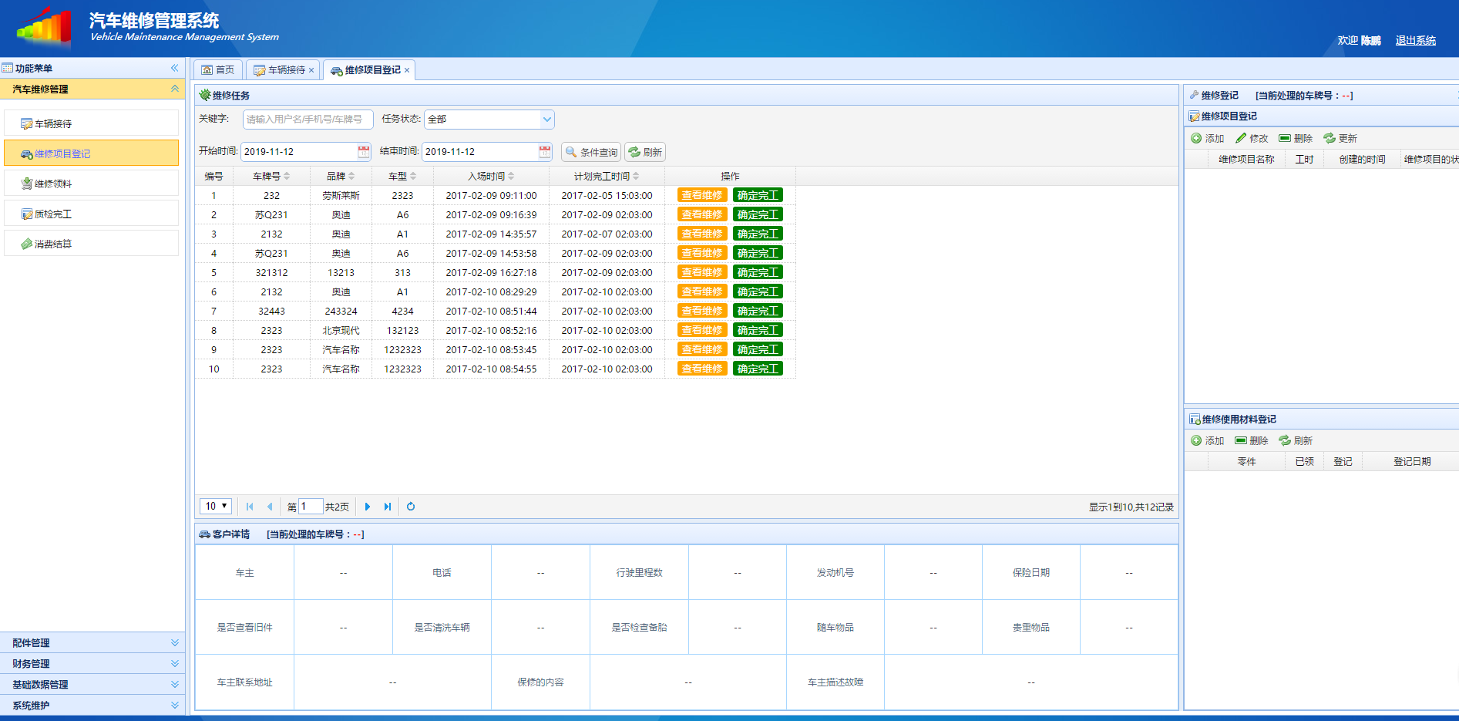Close the 车辆接待 tab
Viewport: 1459px width, 721px height.
311,70
